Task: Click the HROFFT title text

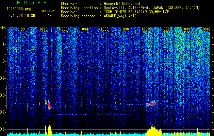Action: click(x=35, y=3)
